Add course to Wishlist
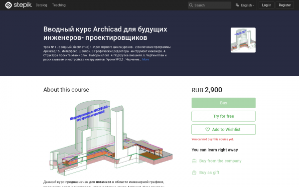 click(x=223, y=129)
